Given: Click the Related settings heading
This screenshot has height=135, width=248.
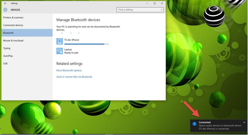Looking at the screenshot, I should [x=69, y=64].
